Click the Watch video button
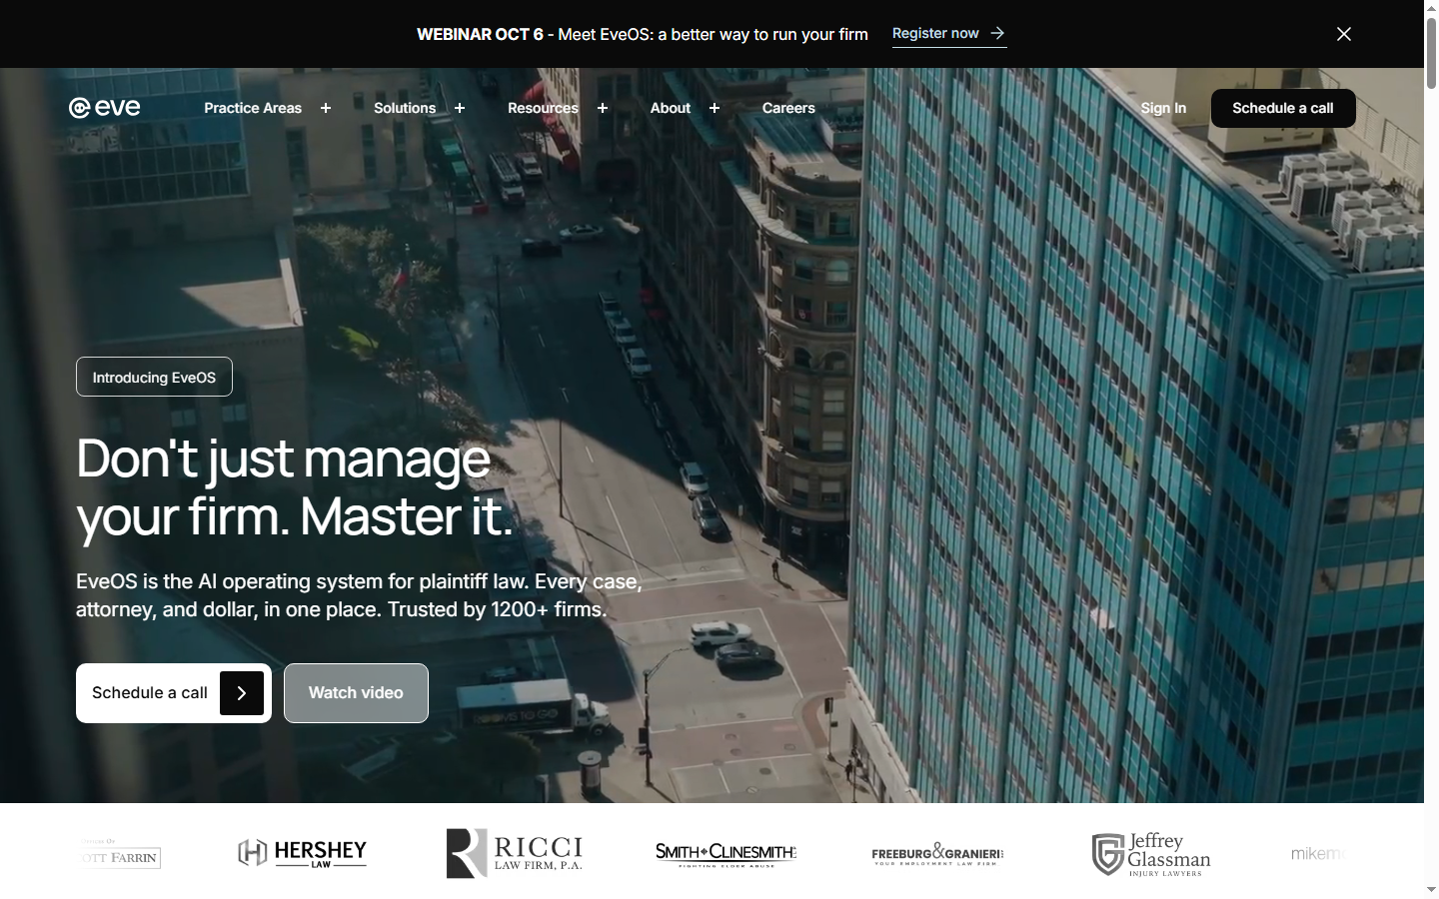This screenshot has width=1439, height=899. [356, 693]
